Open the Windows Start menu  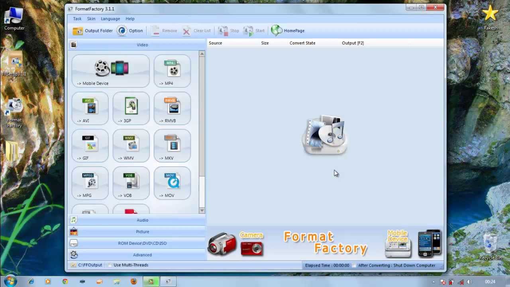[10, 281]
